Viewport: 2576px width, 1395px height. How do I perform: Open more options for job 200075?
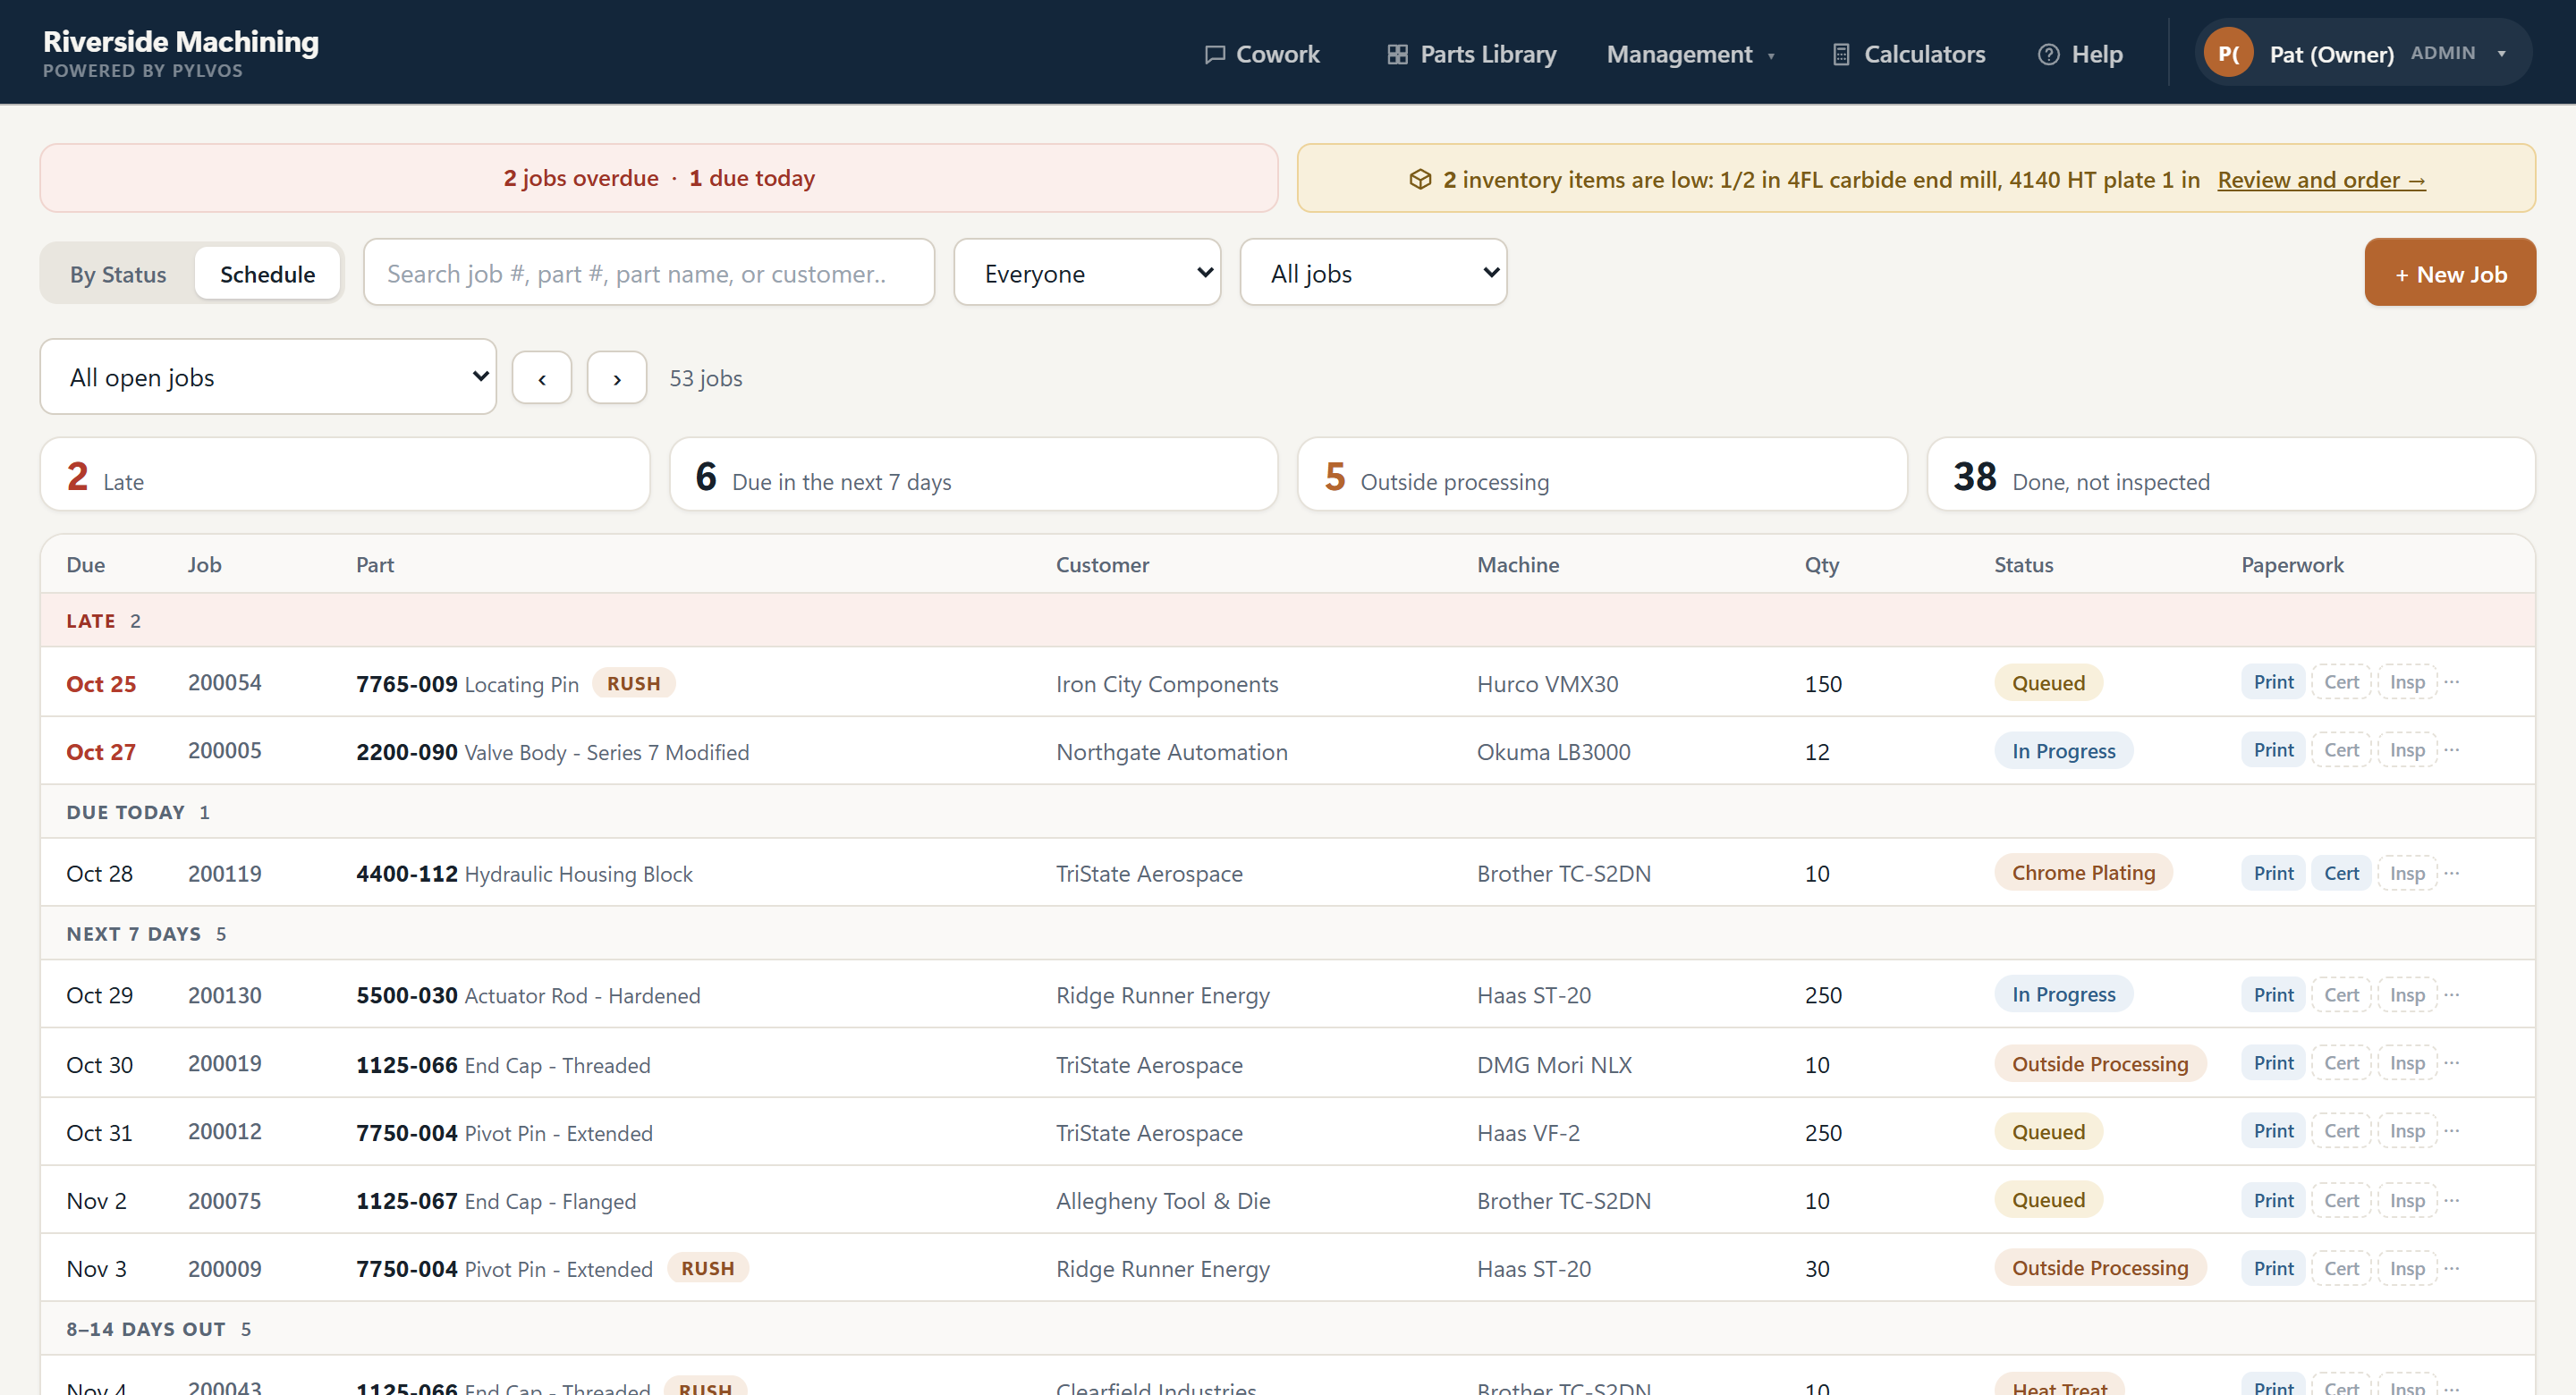[2452, 1200]
